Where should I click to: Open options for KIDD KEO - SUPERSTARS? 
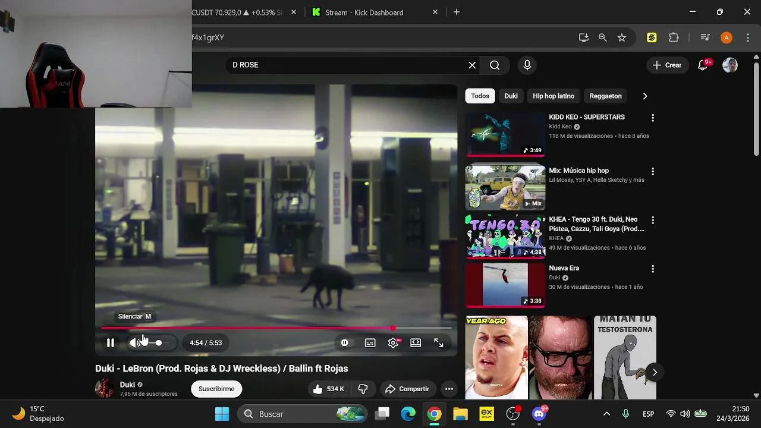point(653,118)
